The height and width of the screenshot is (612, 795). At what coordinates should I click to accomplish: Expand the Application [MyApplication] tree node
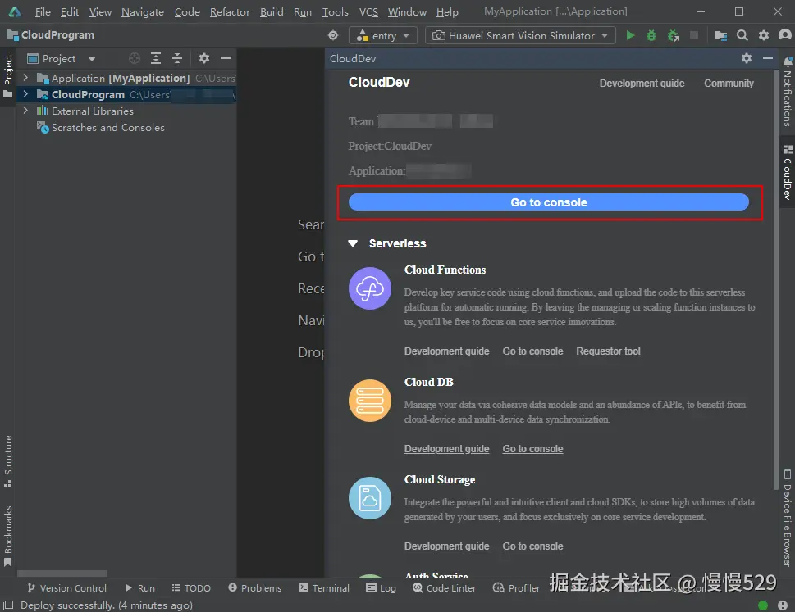[25, 78]
